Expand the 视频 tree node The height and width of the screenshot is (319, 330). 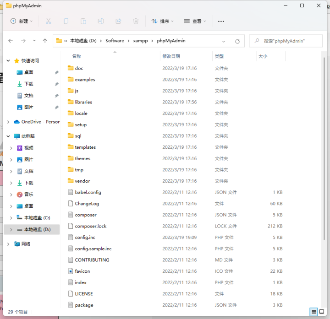(11, 148)
